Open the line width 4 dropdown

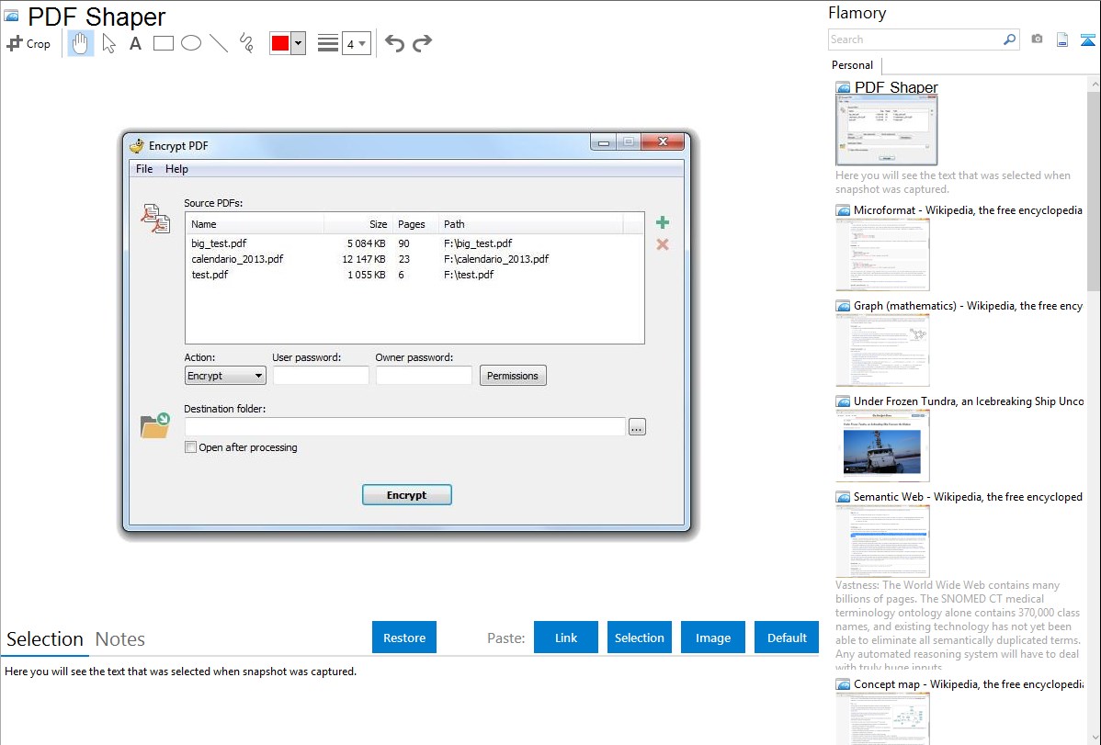(x=356, y=43)
